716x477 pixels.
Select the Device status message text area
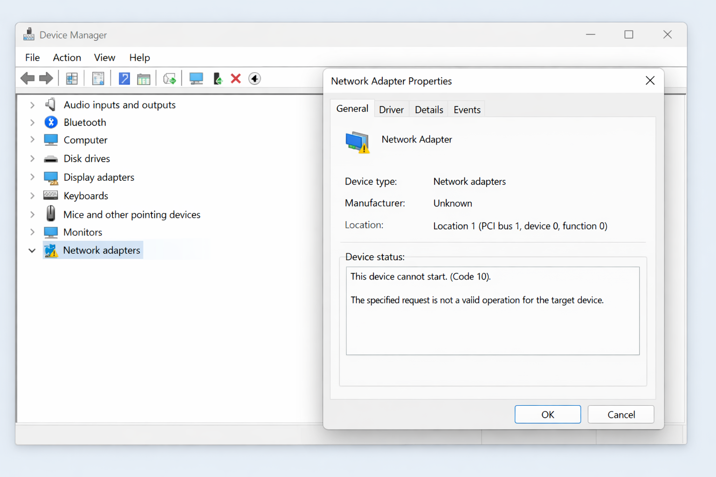[492, 310]
